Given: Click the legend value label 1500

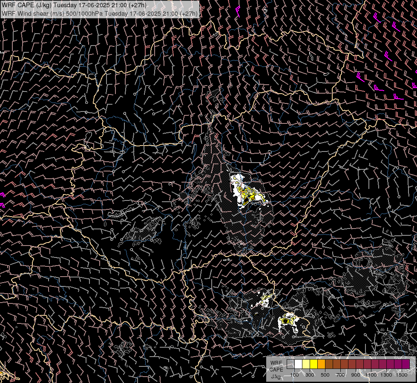Looking at the screenshot, I should tap(402, 375).
